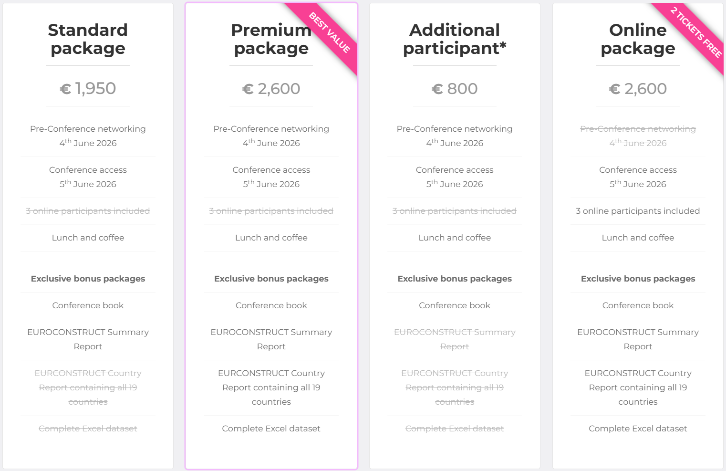Click struck-through EUROCONSTRUCT Summary Report in Additional participant
The image size is (726, 471).
pyautogui.click(x=454, y=339)
